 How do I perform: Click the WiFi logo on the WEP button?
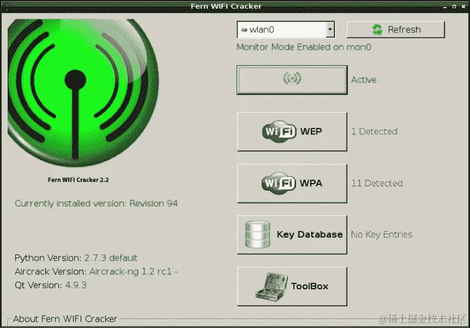pyautogui.click(x=279, y=131)
